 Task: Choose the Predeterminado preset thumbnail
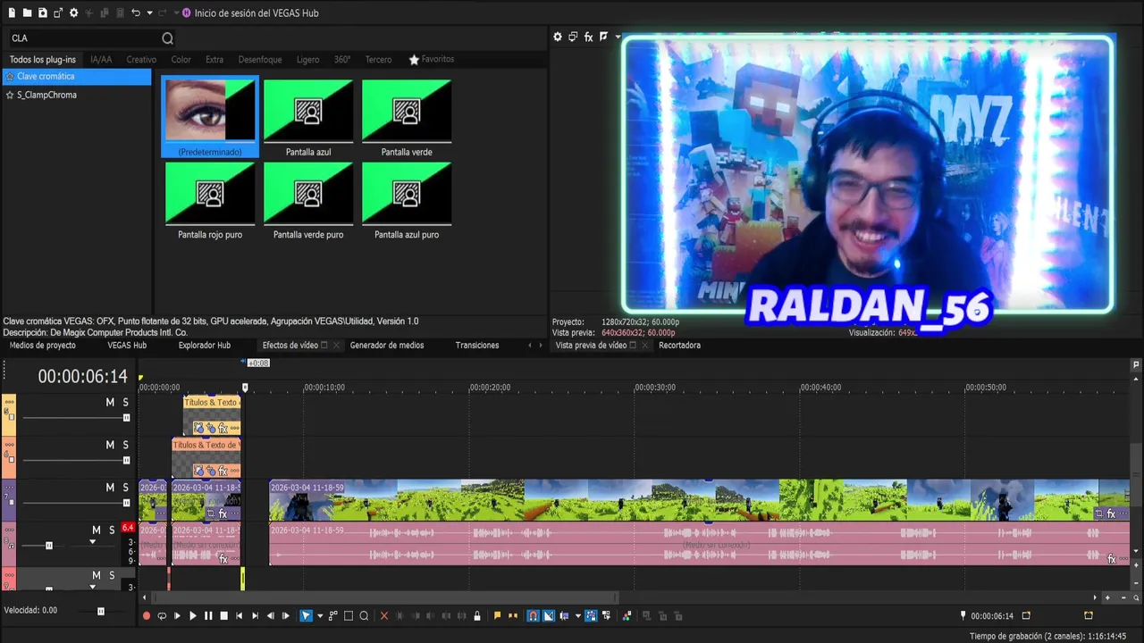[210, 116]
